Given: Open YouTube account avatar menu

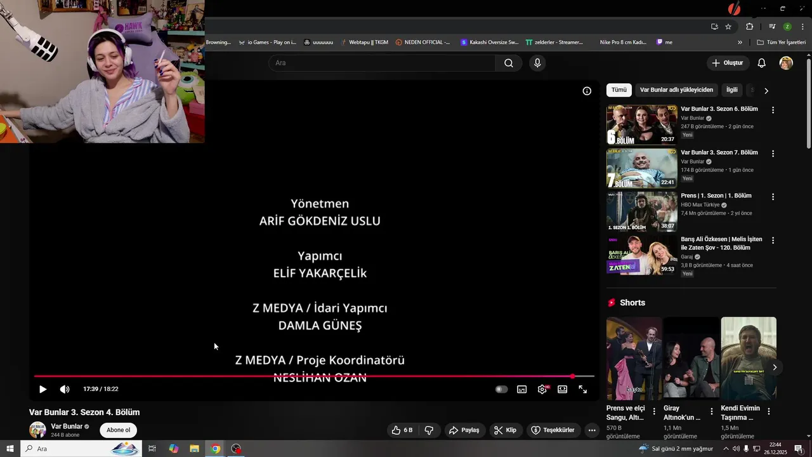Looking at the screenshot, I should (786, 63).
